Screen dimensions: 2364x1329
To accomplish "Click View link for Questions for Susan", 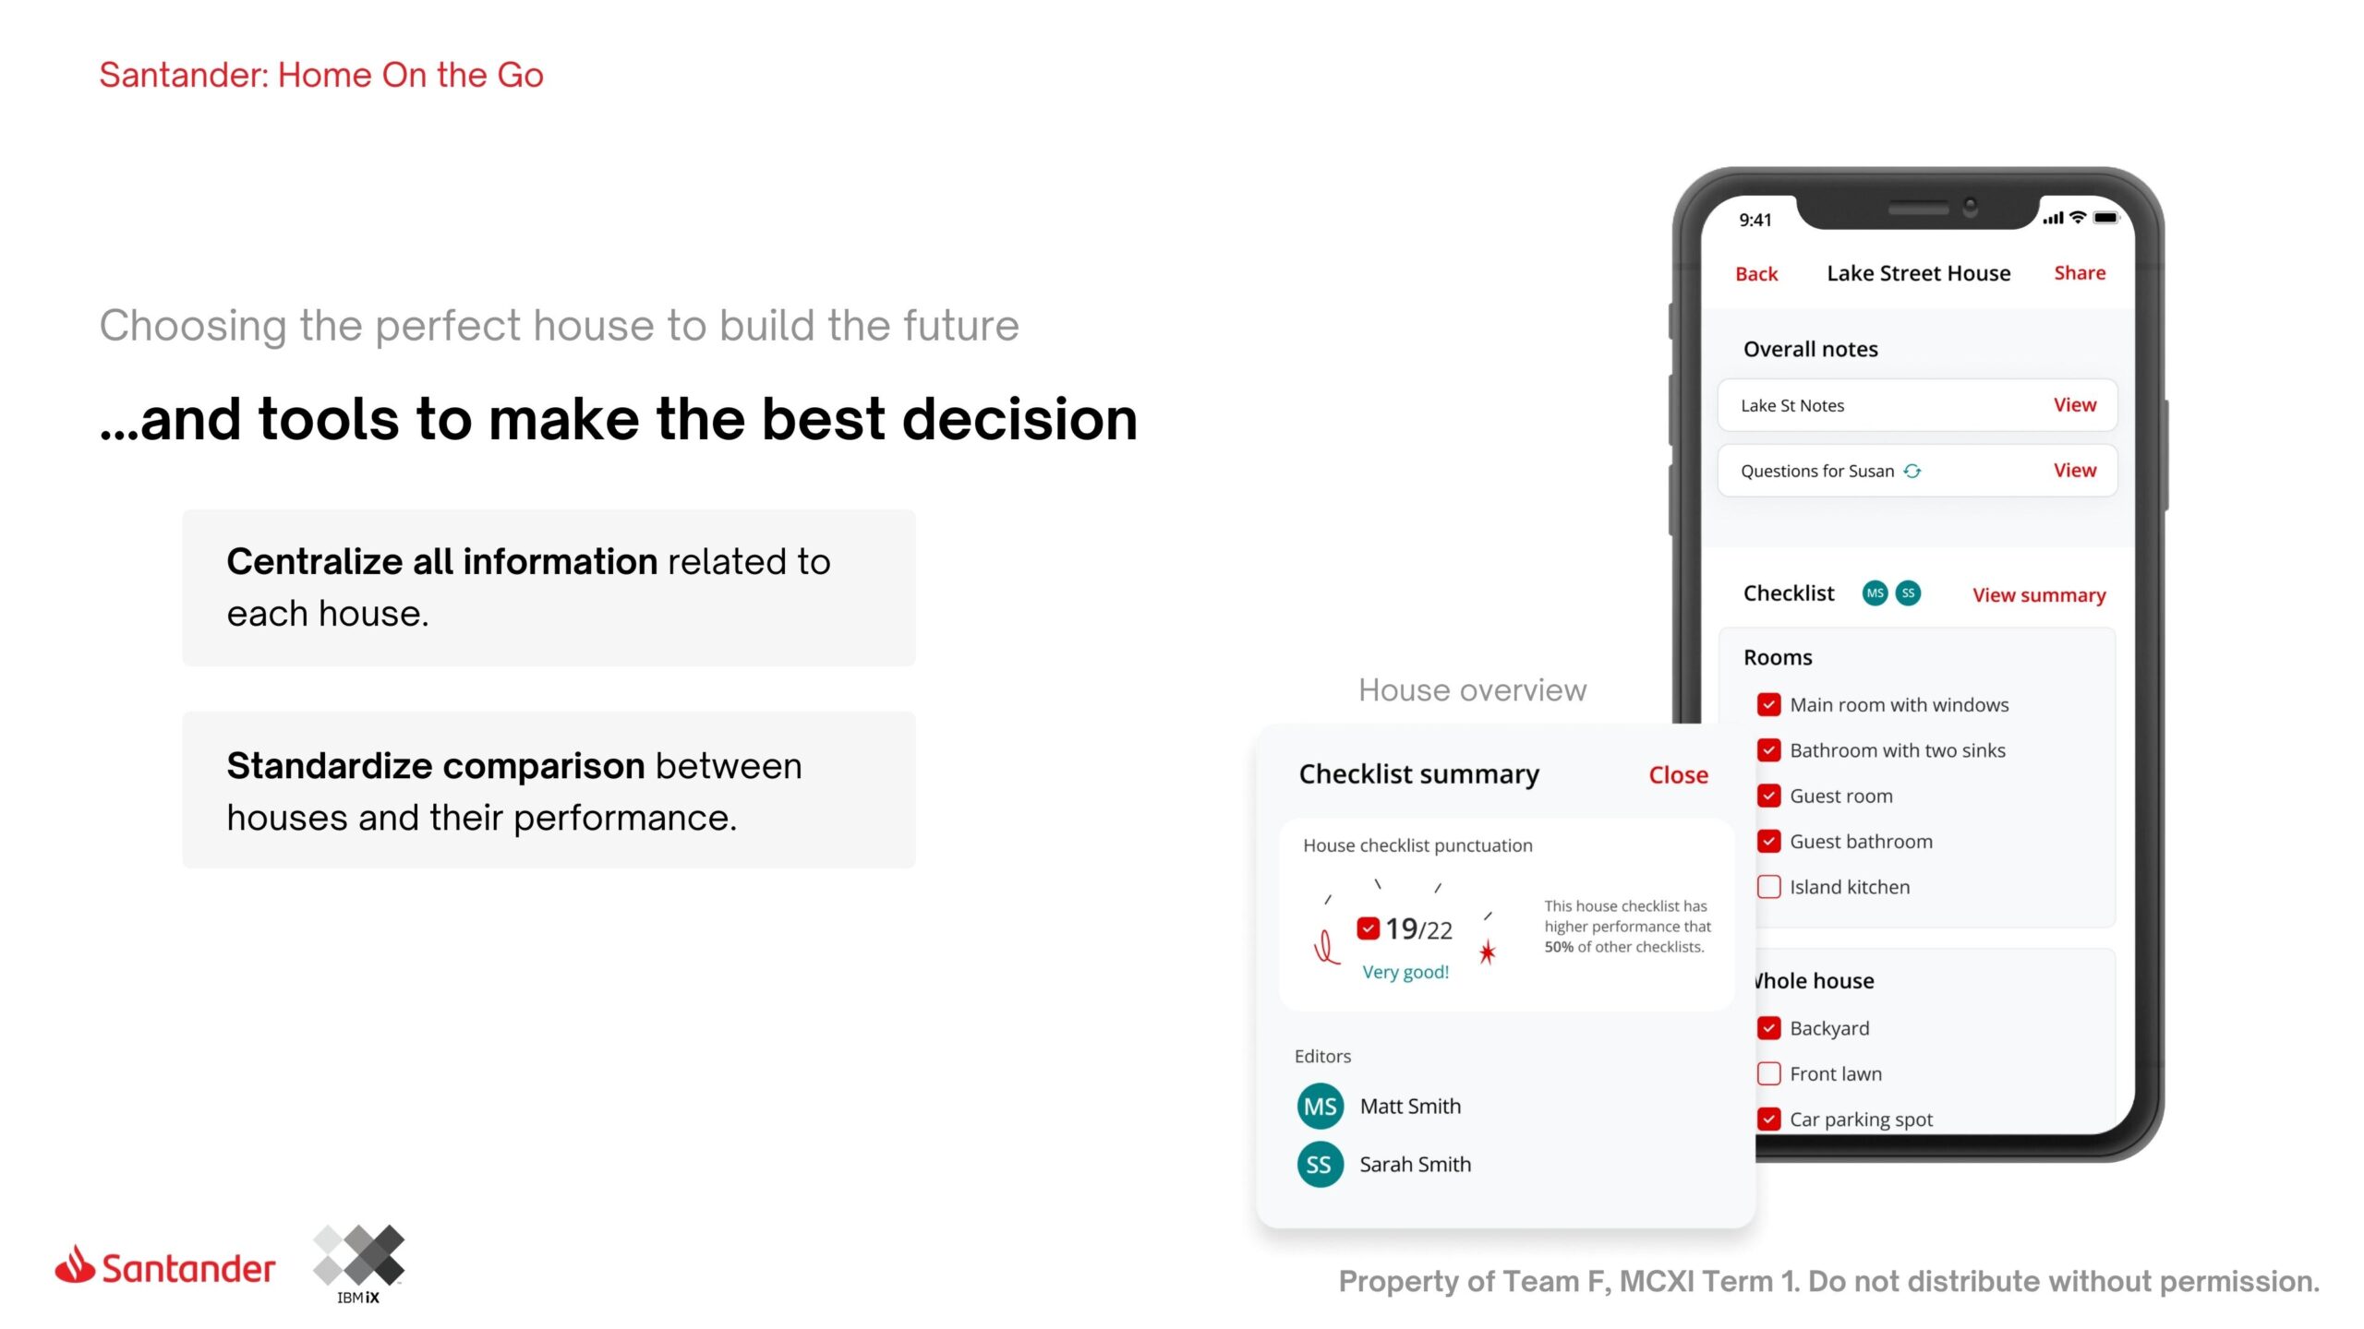I will [x=2075, y=471].
